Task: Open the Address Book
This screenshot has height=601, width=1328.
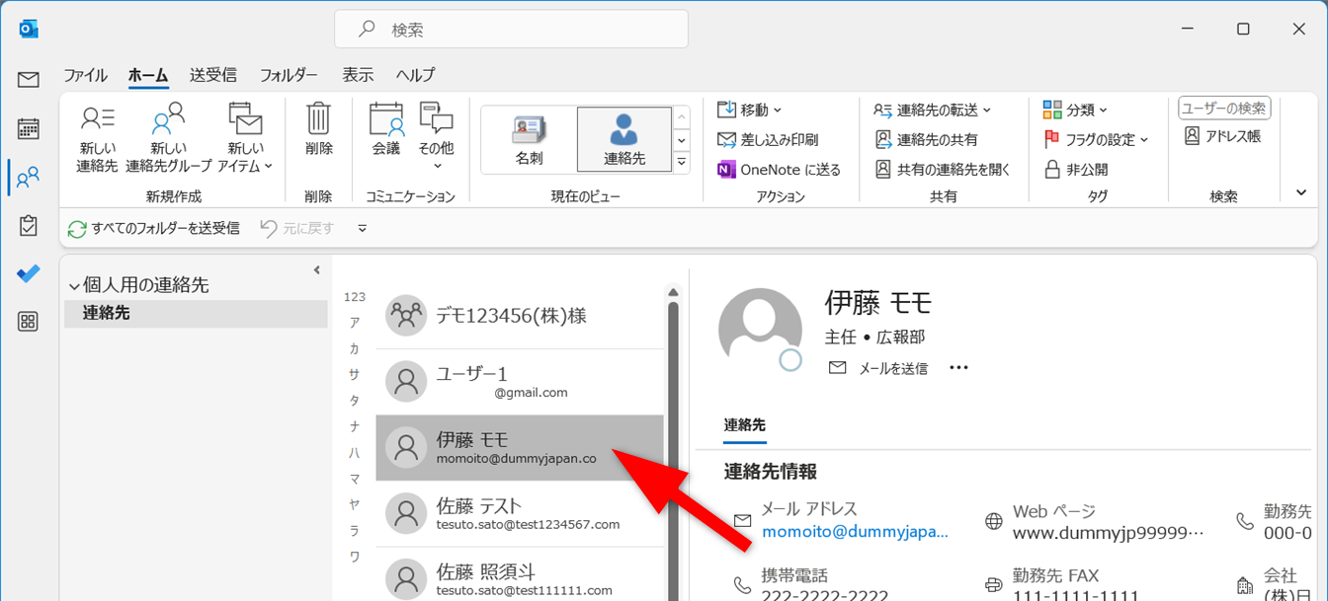Action: point(1222,136)
